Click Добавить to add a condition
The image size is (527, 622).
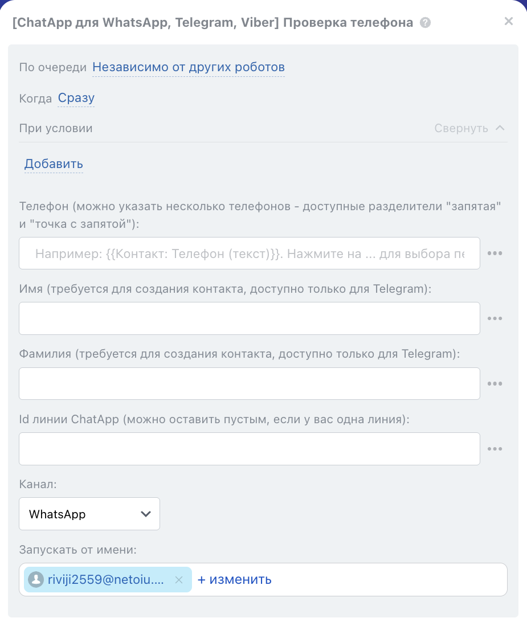tap(54, 164)
